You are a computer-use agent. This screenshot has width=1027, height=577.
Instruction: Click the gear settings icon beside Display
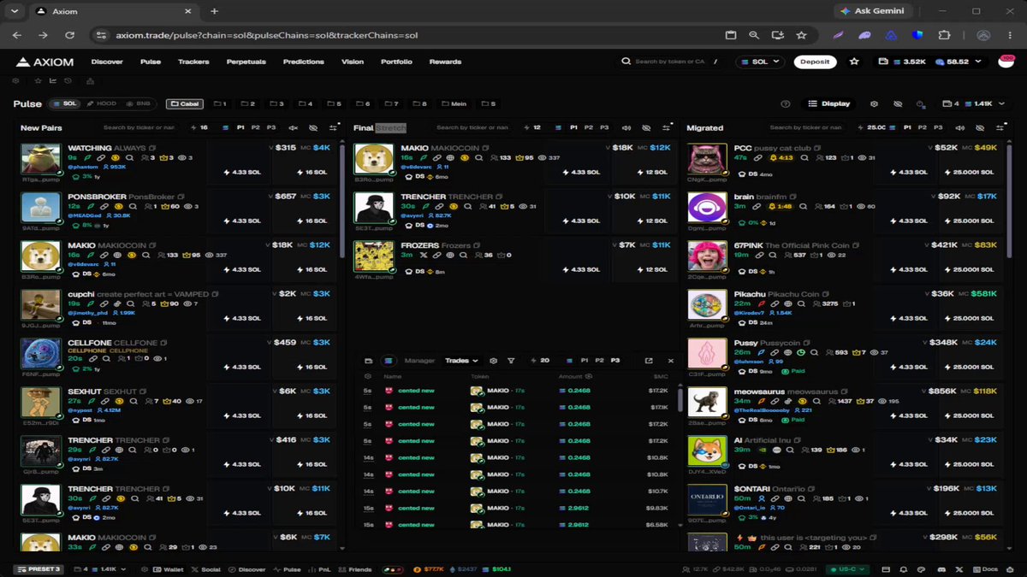(874, 103)
